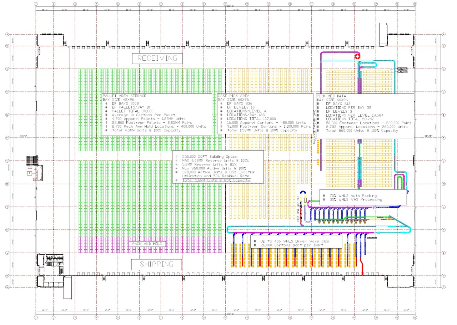The height and width of the screenshot is (325, 457).
Task: Click the FULL CASE THROWDN LANE vertical label
Action: tap(315, 127)
